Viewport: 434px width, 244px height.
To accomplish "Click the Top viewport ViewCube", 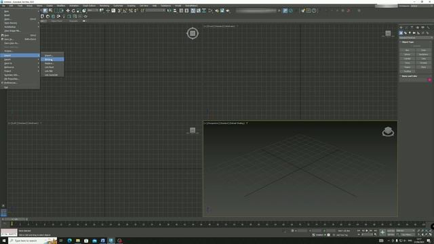I will coord(193,33).
